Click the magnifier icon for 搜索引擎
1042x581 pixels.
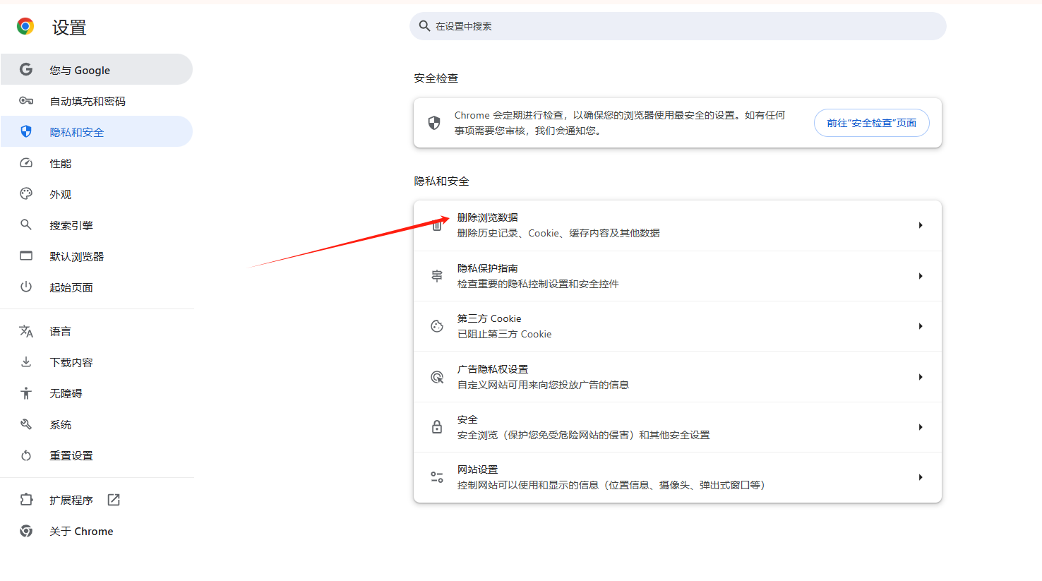click(26, 224)
